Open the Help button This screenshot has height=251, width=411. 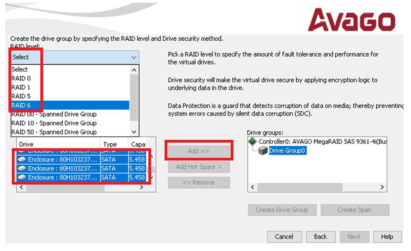(387, 237)
